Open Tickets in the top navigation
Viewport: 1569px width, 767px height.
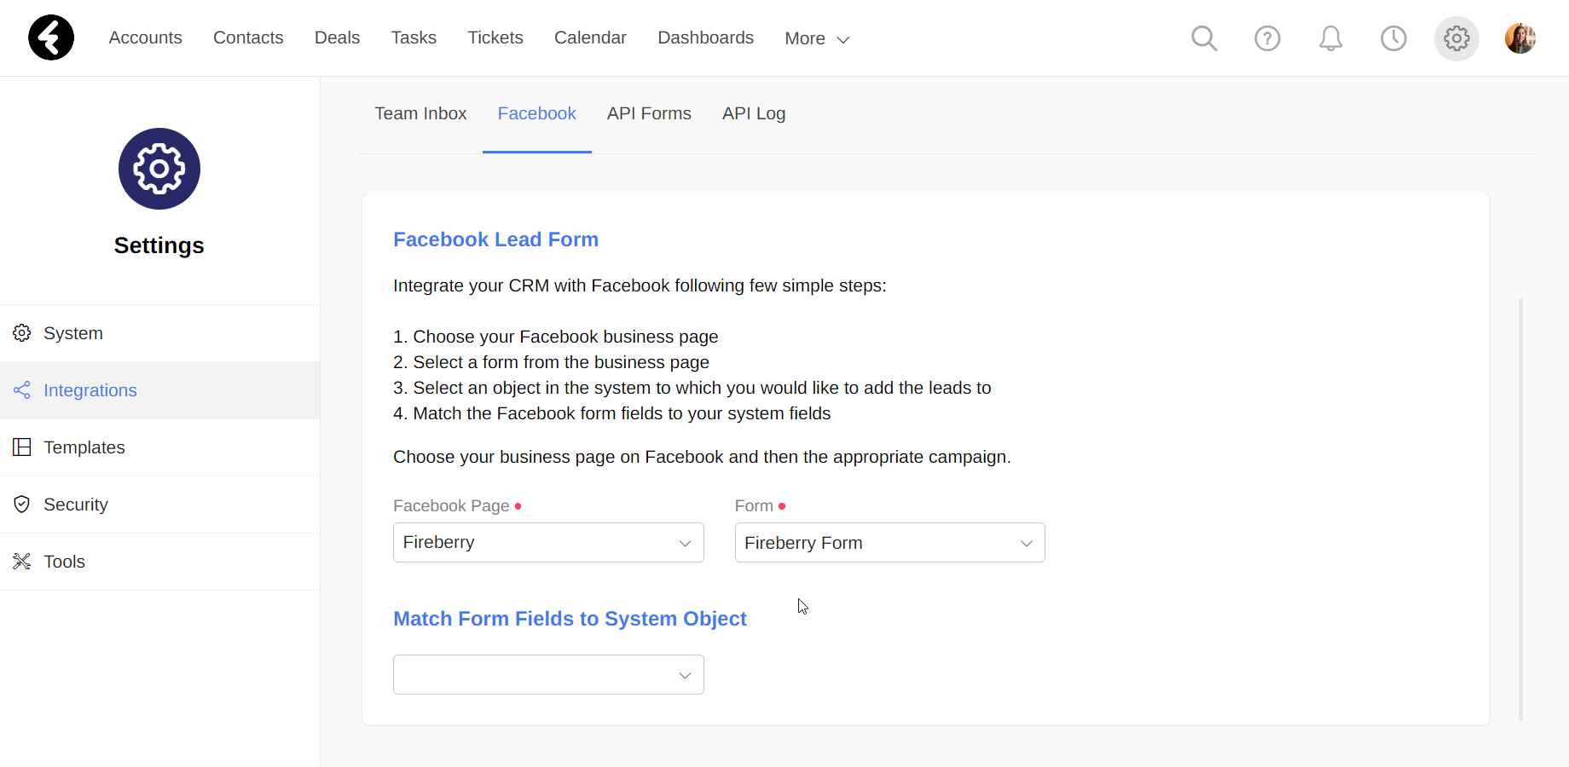tap(495, 37)
